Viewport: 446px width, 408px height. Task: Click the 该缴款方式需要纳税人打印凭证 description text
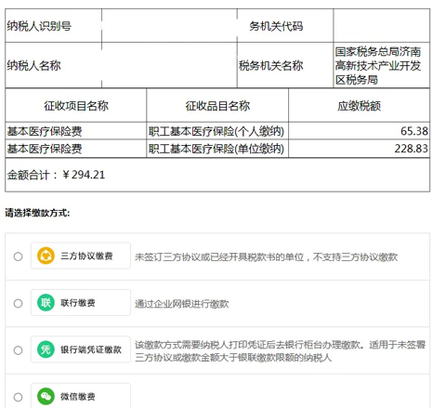click(281, 351)
